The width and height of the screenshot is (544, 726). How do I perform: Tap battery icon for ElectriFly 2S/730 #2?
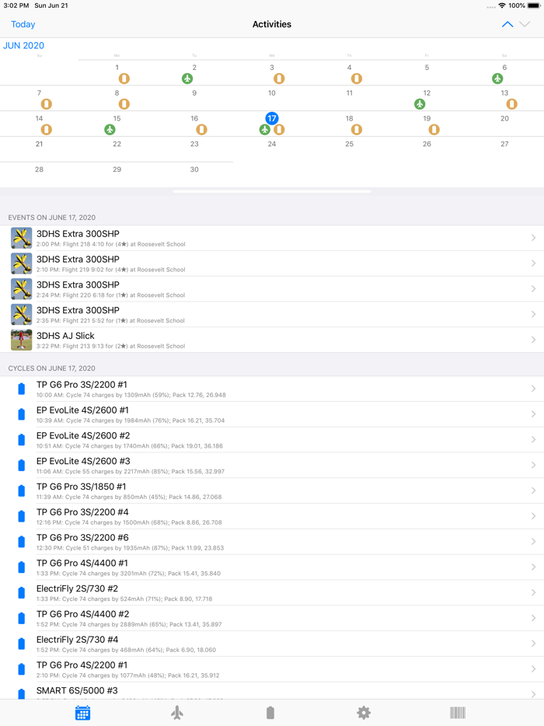point(21,592)
